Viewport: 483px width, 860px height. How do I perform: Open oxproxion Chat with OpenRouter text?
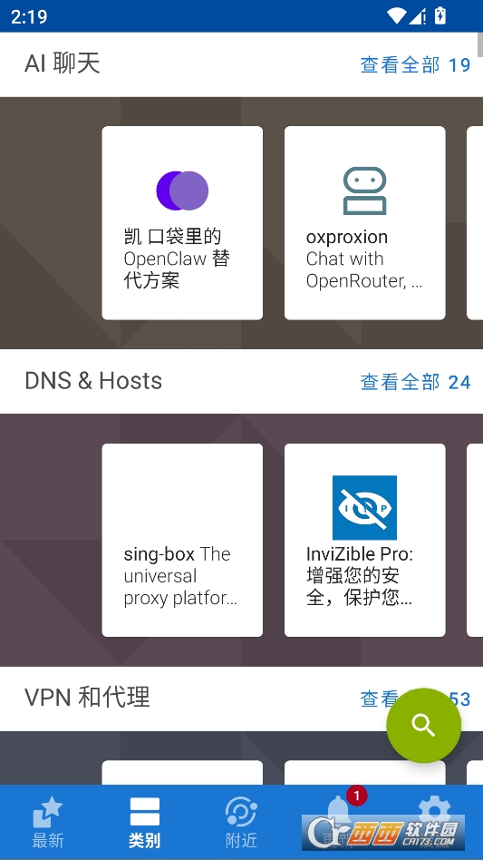(x=364, y=259)
